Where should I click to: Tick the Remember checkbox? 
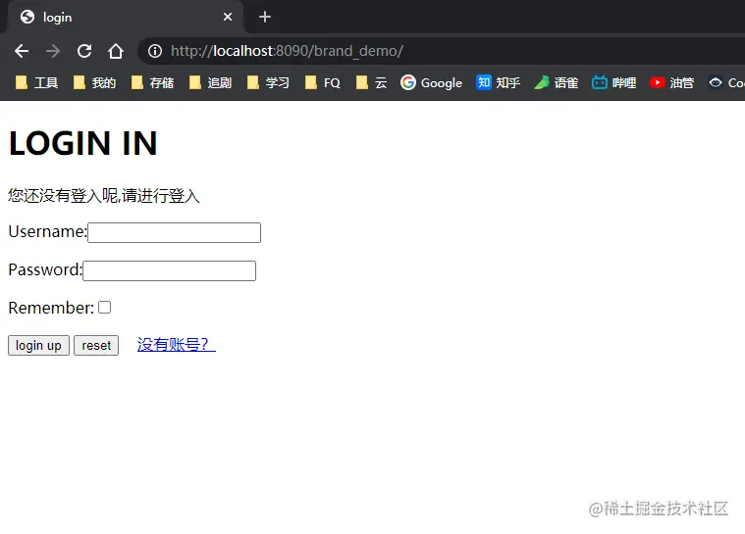tap(104, 308)
